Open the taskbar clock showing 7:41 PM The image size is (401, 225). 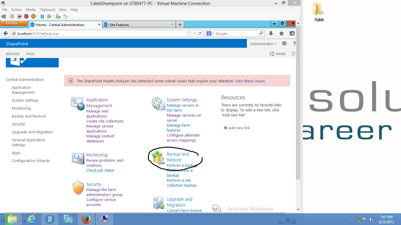coord(386,219)
